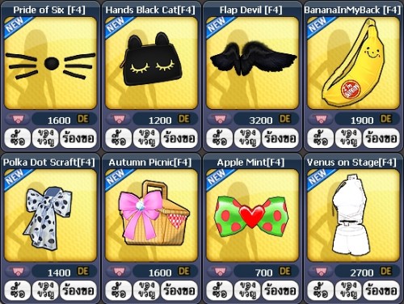This screenshot has width=404, height=304.
Task: Gift the Polka Dot Scraft item
Action: (45, 290)
